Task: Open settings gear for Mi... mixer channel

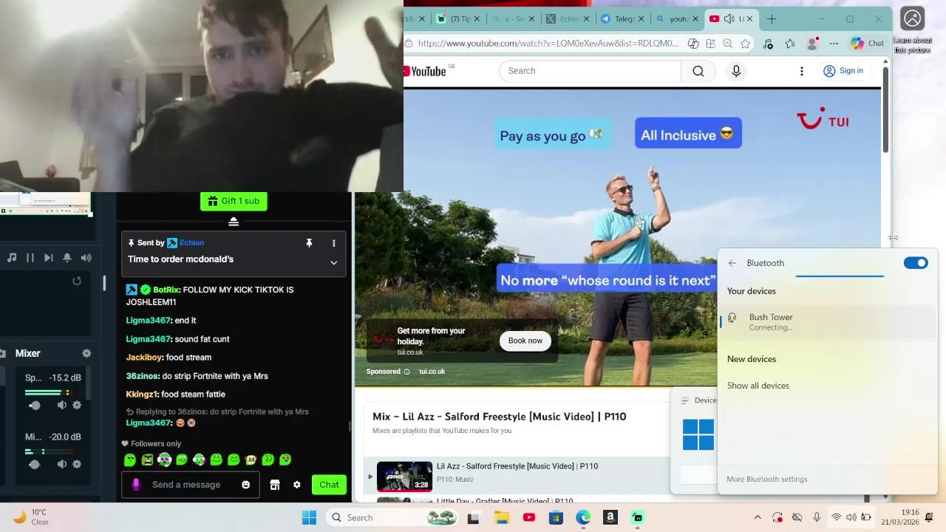Action: (77, 464)
